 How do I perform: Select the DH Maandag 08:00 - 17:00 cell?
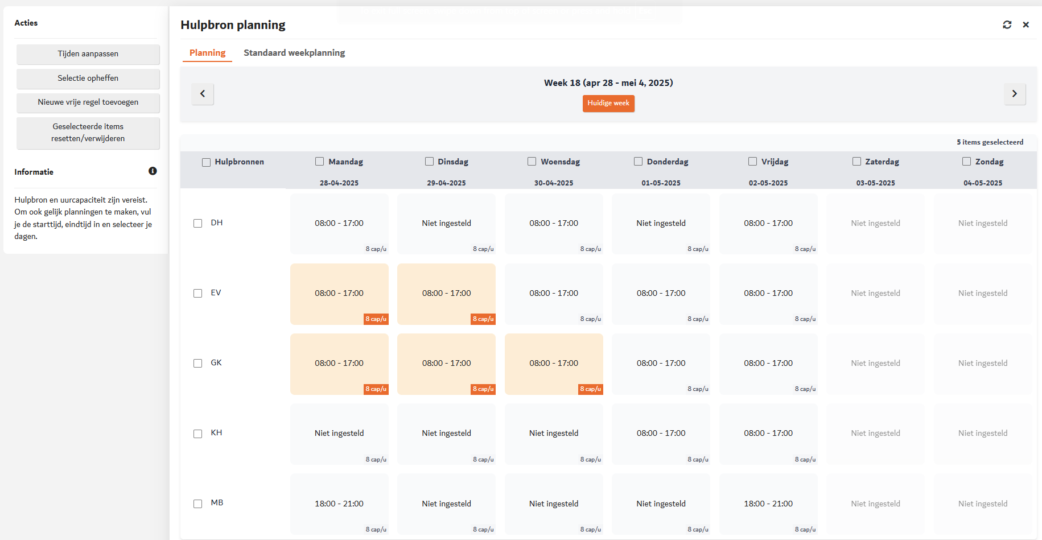[x=339, y=224]
